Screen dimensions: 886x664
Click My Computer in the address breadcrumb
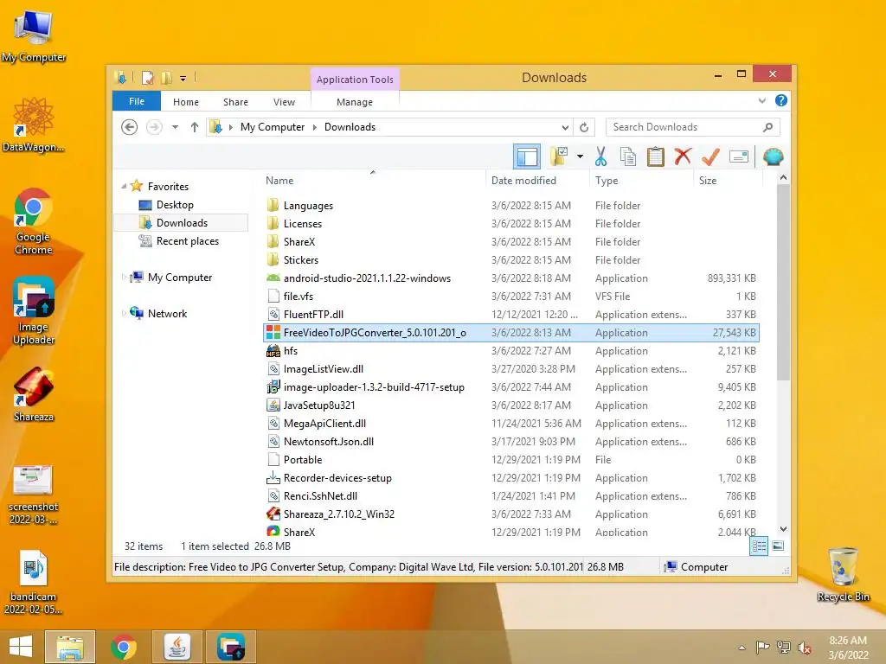click(x=273, y=127)
